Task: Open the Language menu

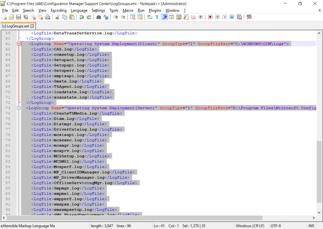Action: [79, 10]
